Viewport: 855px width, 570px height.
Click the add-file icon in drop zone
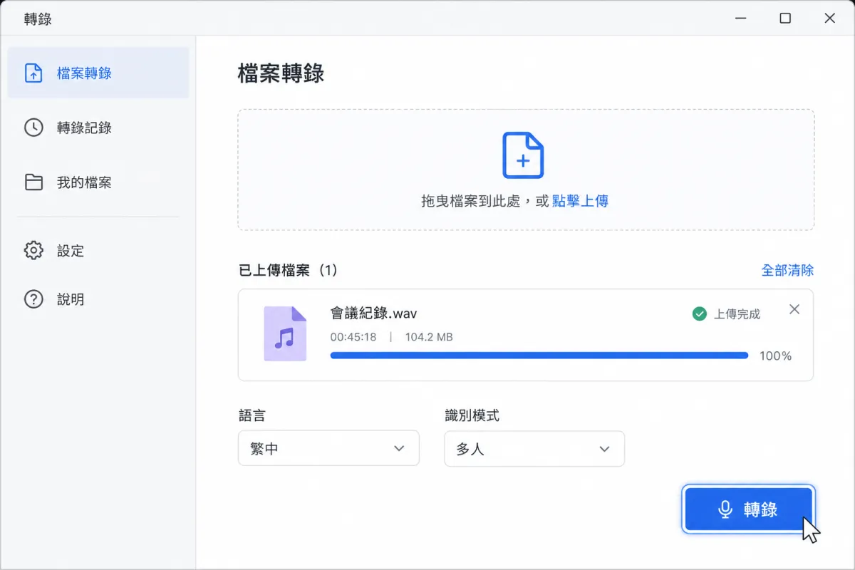pyautogui.click(x=524, y=155)
